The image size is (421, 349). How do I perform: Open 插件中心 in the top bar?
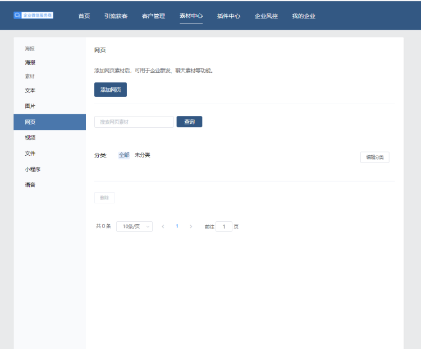[228, 16]
